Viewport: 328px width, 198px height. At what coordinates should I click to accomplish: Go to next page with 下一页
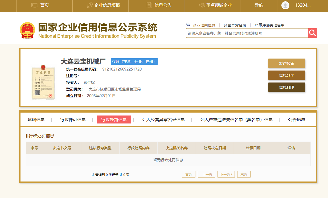226,174
